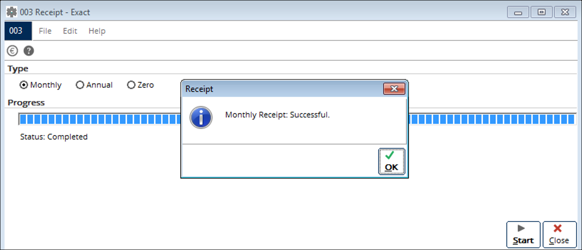Open the File menu
The width and height of the screenshot is (582, 250).
45,31
